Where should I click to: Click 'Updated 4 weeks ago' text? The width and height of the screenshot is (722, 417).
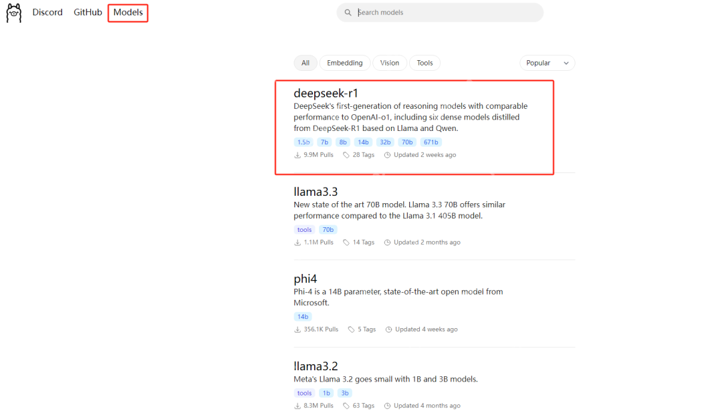[427, 329]
